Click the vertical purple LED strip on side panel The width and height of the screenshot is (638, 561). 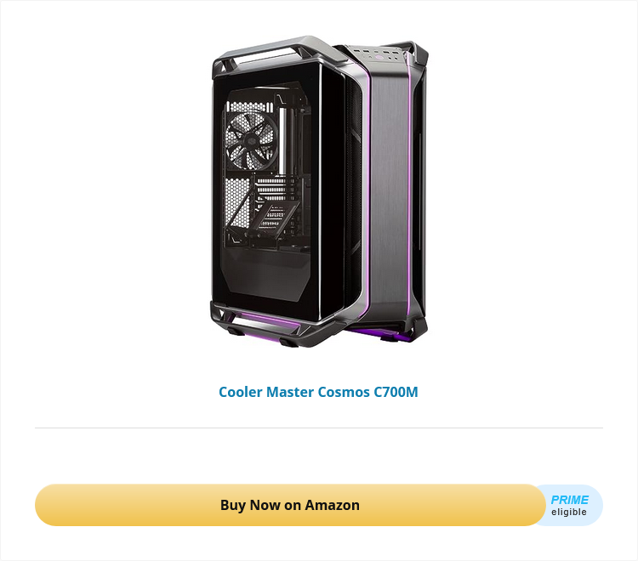(408, 187)
